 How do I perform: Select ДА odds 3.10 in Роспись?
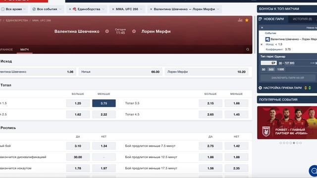(x=78, y=146)
